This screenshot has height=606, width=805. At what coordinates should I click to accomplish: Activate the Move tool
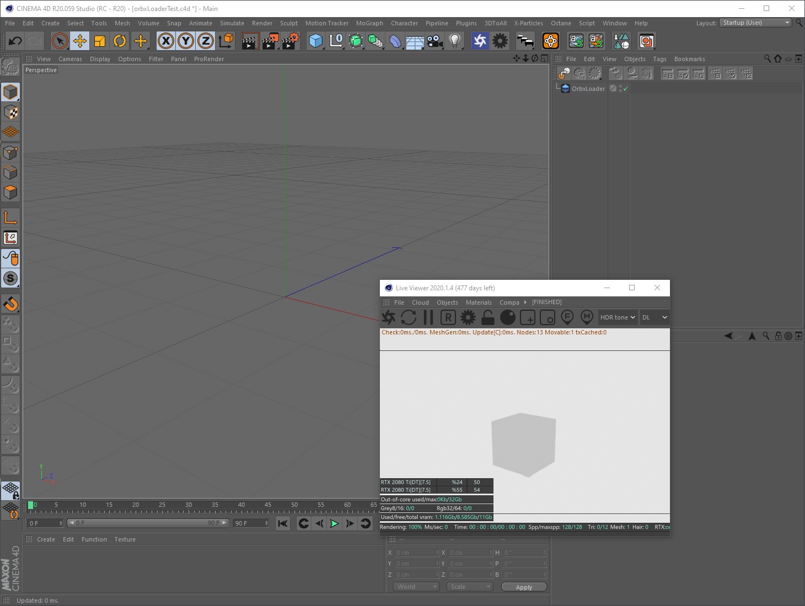[x=80, y=41]
